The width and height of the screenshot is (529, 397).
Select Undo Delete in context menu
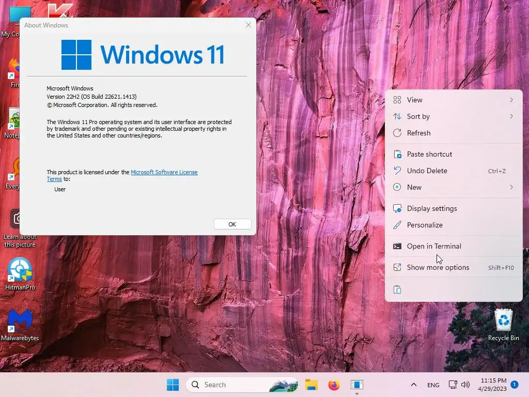point(454,171)
